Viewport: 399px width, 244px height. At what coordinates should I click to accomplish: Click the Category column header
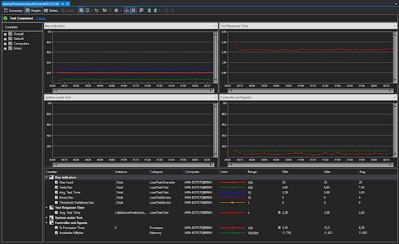click(x=166, y=172)
